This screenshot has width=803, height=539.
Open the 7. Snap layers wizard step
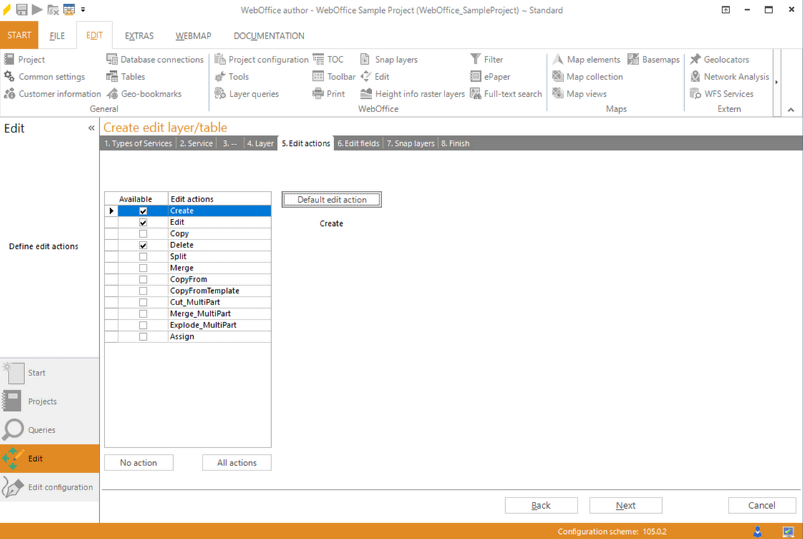410,143
